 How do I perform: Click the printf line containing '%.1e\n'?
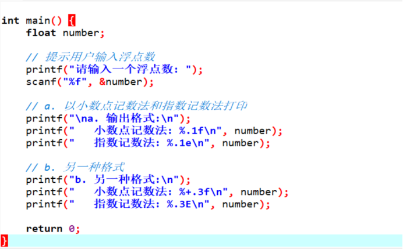(148, 143)
